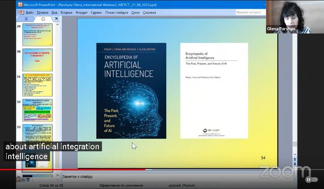Open the document control icon beside Файл
Screen dimensions: 324x189
click(x=21, y=13)
